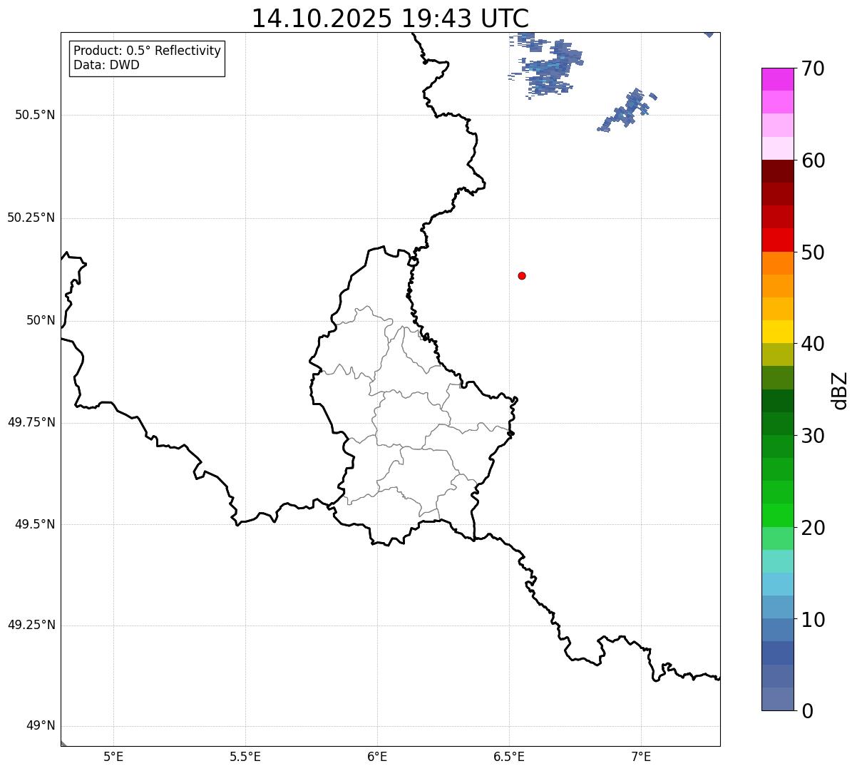857x771 pixels.
Task: Click the '7°E' longitude label
Action: 641,756
